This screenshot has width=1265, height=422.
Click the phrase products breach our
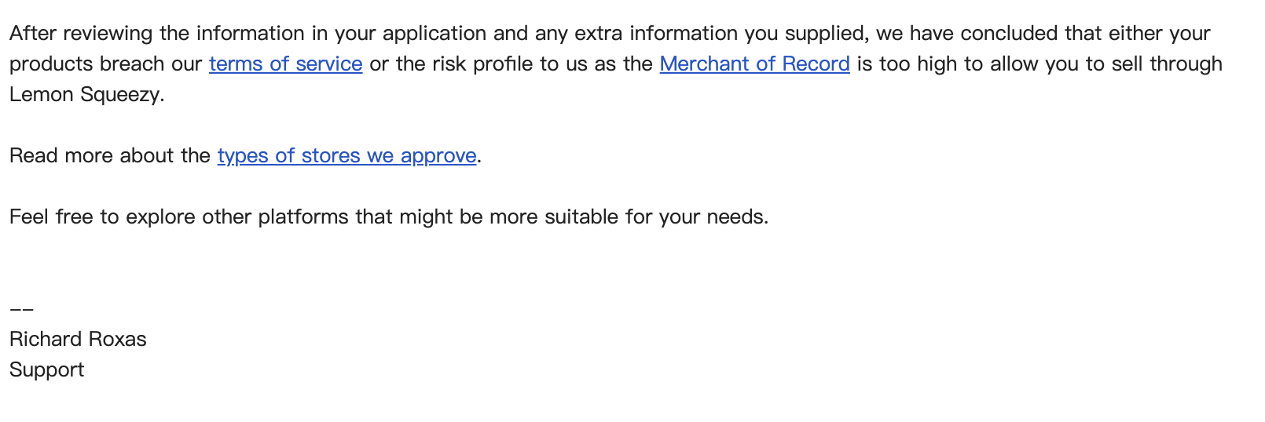tap(105, 64)
